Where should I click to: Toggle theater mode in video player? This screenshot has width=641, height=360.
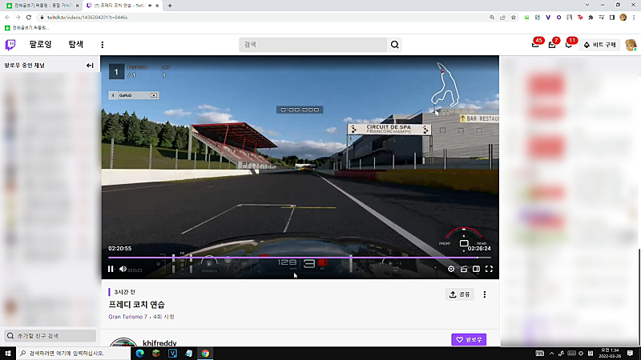coord(476,269)
